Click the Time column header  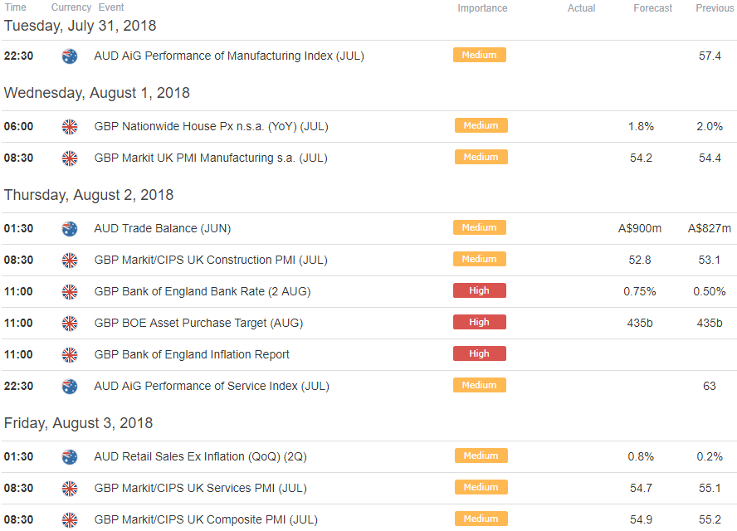(16, 7)
